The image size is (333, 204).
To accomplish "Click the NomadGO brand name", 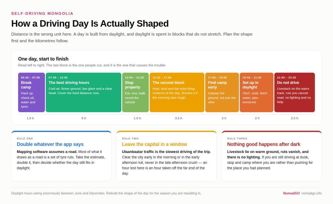I will [291, 193].
